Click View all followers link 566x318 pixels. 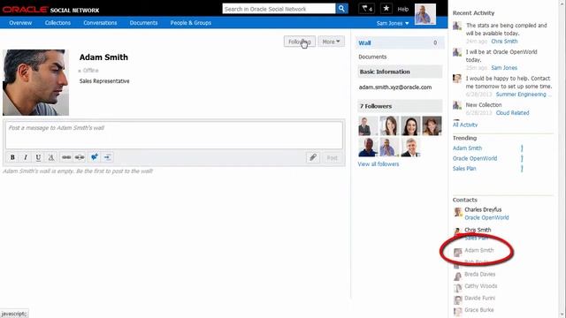pos(379,164)
